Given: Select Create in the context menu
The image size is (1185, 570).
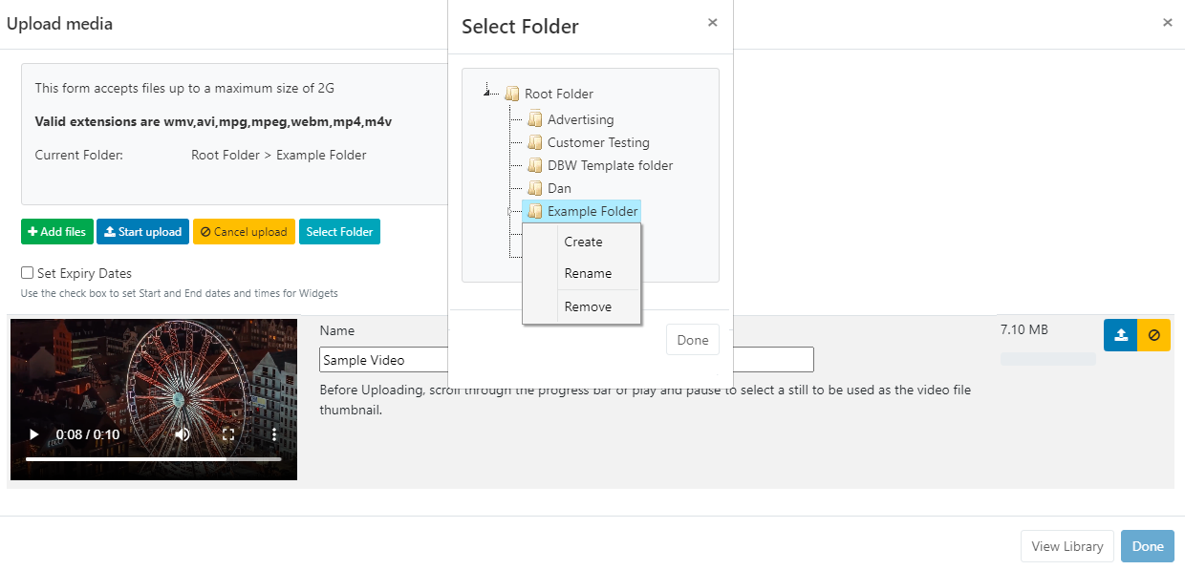Looking at the screenshot, I should coord(583,242).
